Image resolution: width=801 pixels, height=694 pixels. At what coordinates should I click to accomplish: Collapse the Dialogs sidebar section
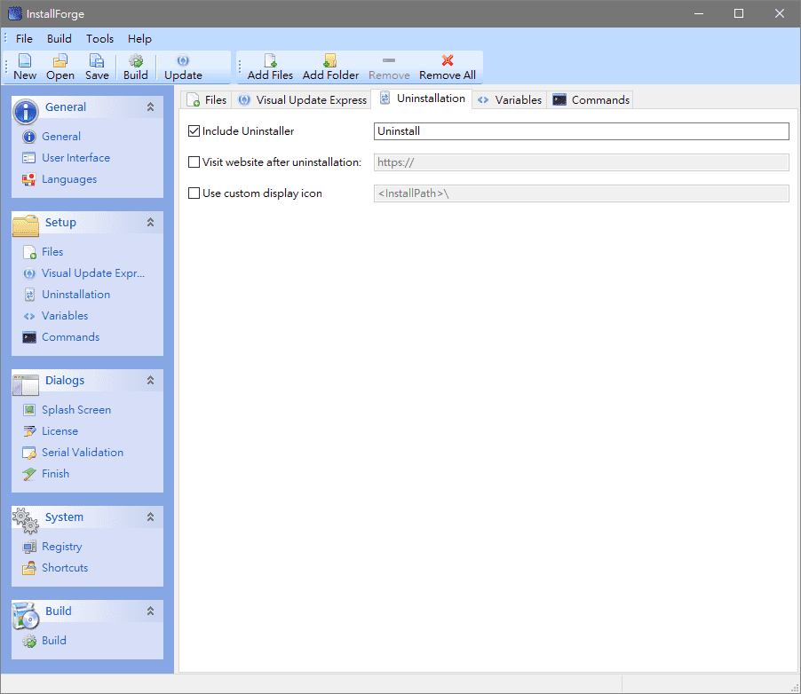pyautogui.click(x=150, y=381)
